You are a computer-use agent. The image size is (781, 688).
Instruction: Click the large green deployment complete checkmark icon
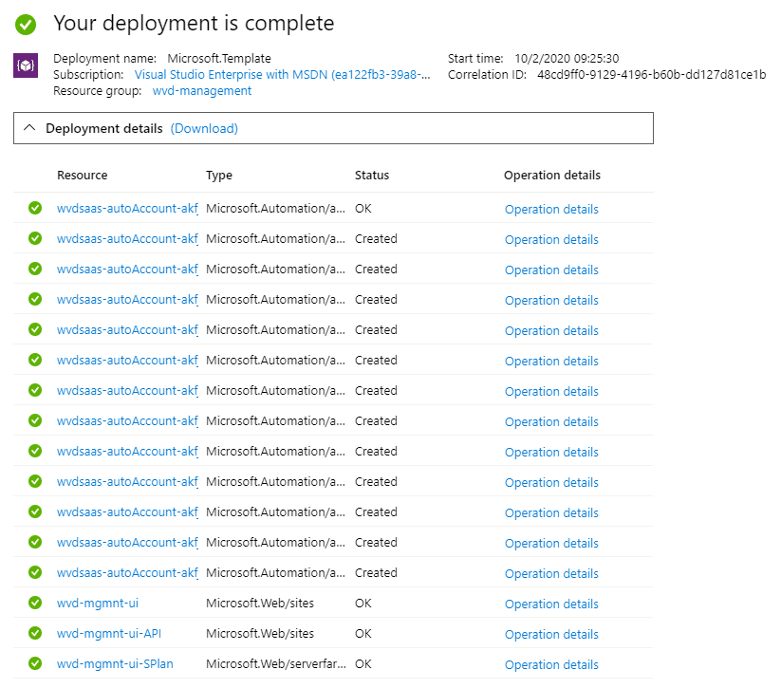click(x=26, y=24)
